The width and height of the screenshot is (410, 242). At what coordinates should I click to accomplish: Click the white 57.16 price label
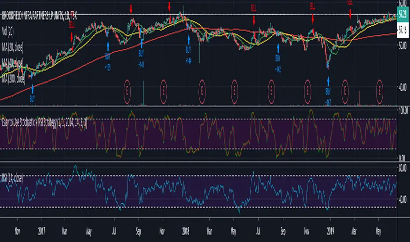403,30
